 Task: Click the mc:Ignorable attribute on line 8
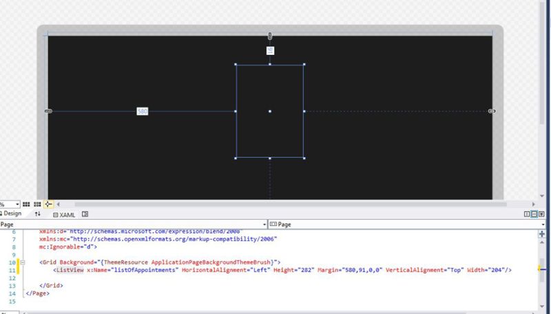59,247
